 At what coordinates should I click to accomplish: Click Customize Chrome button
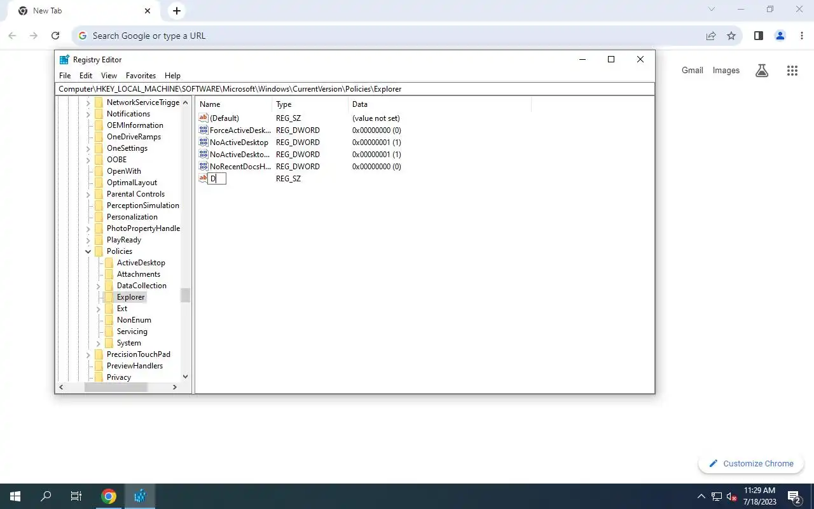(x=751, y=463)
